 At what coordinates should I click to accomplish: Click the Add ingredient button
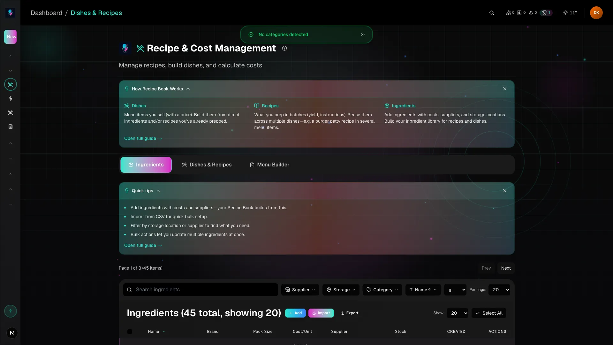[295, 313]
